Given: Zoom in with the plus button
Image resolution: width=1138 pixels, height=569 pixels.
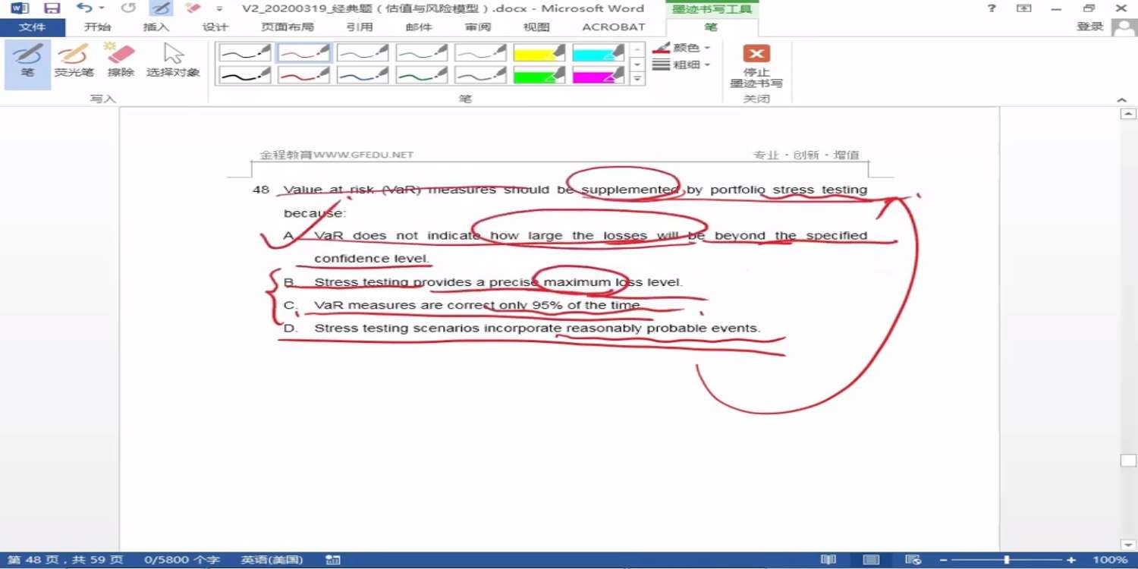Looking at the screenshot, I should (1071, 560).
